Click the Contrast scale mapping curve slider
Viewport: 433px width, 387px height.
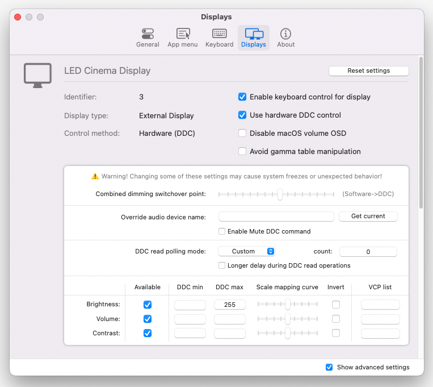tap(288, 333)
